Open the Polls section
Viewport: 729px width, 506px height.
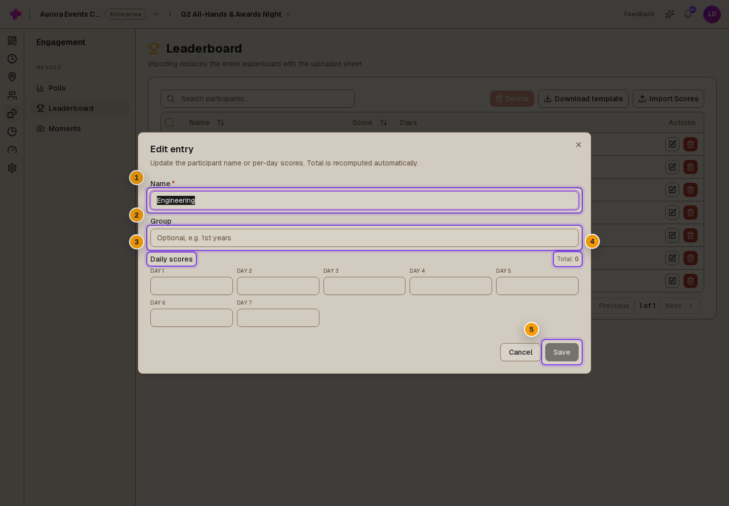(x=79, y=88)
